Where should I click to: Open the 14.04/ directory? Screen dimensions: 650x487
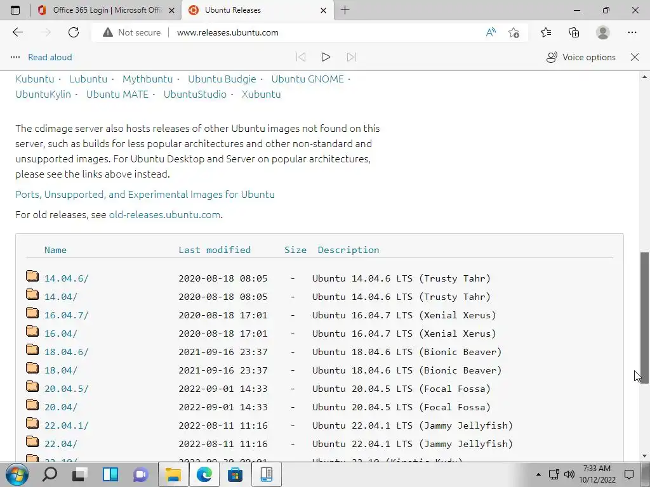coord(61,297)
